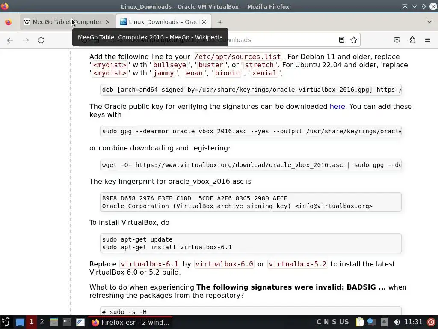Switch to workspace 1
The image size is (438, 329).
tap(31, 322)
